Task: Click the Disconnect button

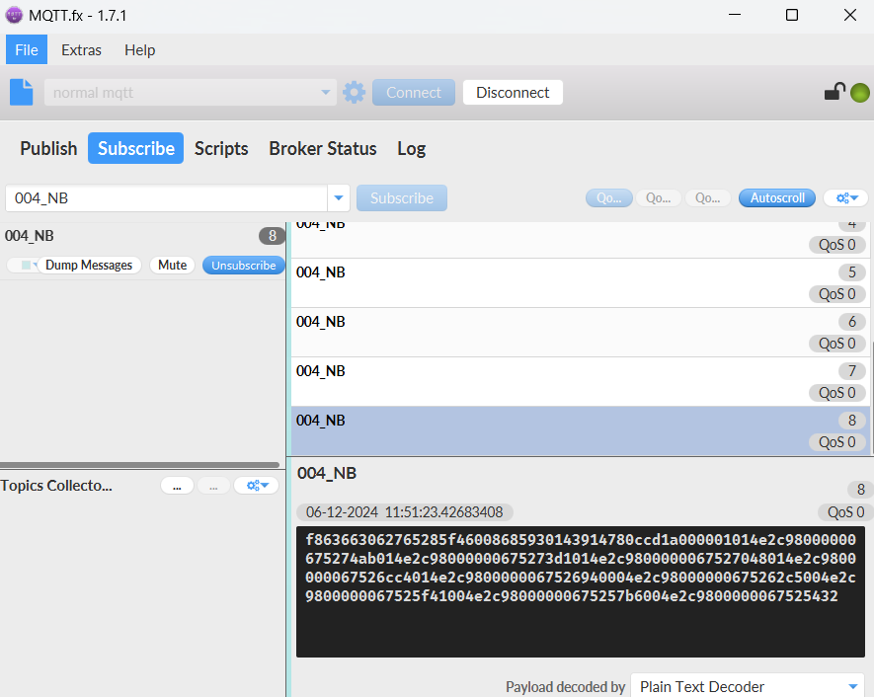Action: [x=513, y=93]
